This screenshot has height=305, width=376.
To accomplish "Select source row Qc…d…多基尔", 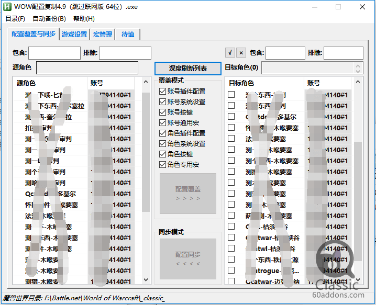I will [x=78, y=194].
